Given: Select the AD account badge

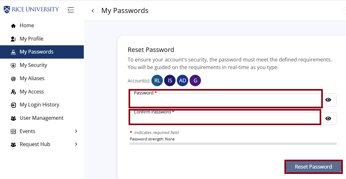Looking at the screenshot, I should (x=183, y=80).
